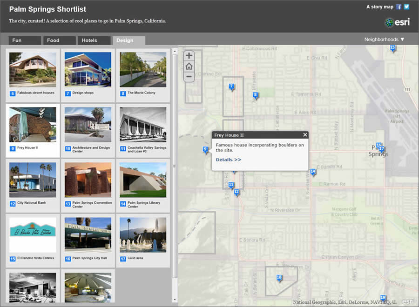Click number badge 16 for Palm Springs City Hall
This screenshot has width=419, height=307.
(x=68, y=259)
